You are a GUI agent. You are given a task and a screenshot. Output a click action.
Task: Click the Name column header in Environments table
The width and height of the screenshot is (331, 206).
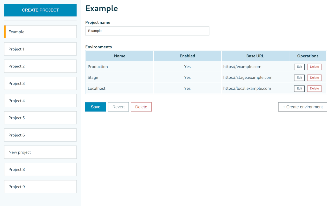(x=119, y=56)
